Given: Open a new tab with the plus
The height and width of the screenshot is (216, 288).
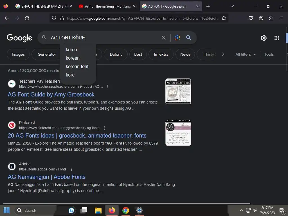Looking at the screenshot, I should click(208, 6).
